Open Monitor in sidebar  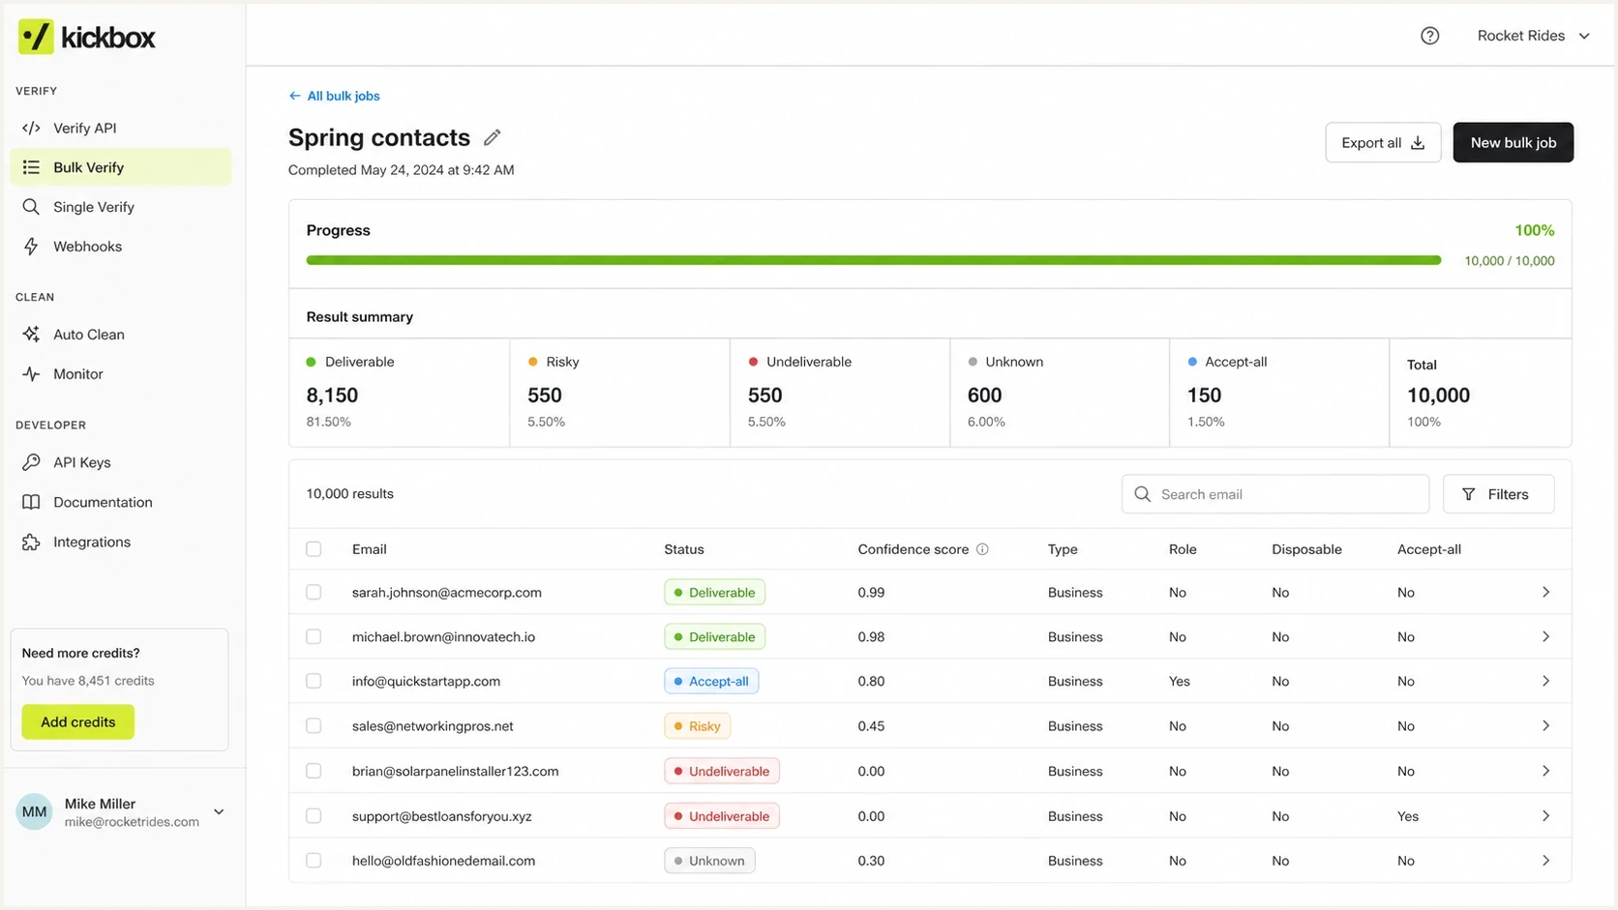coord(121,374)
